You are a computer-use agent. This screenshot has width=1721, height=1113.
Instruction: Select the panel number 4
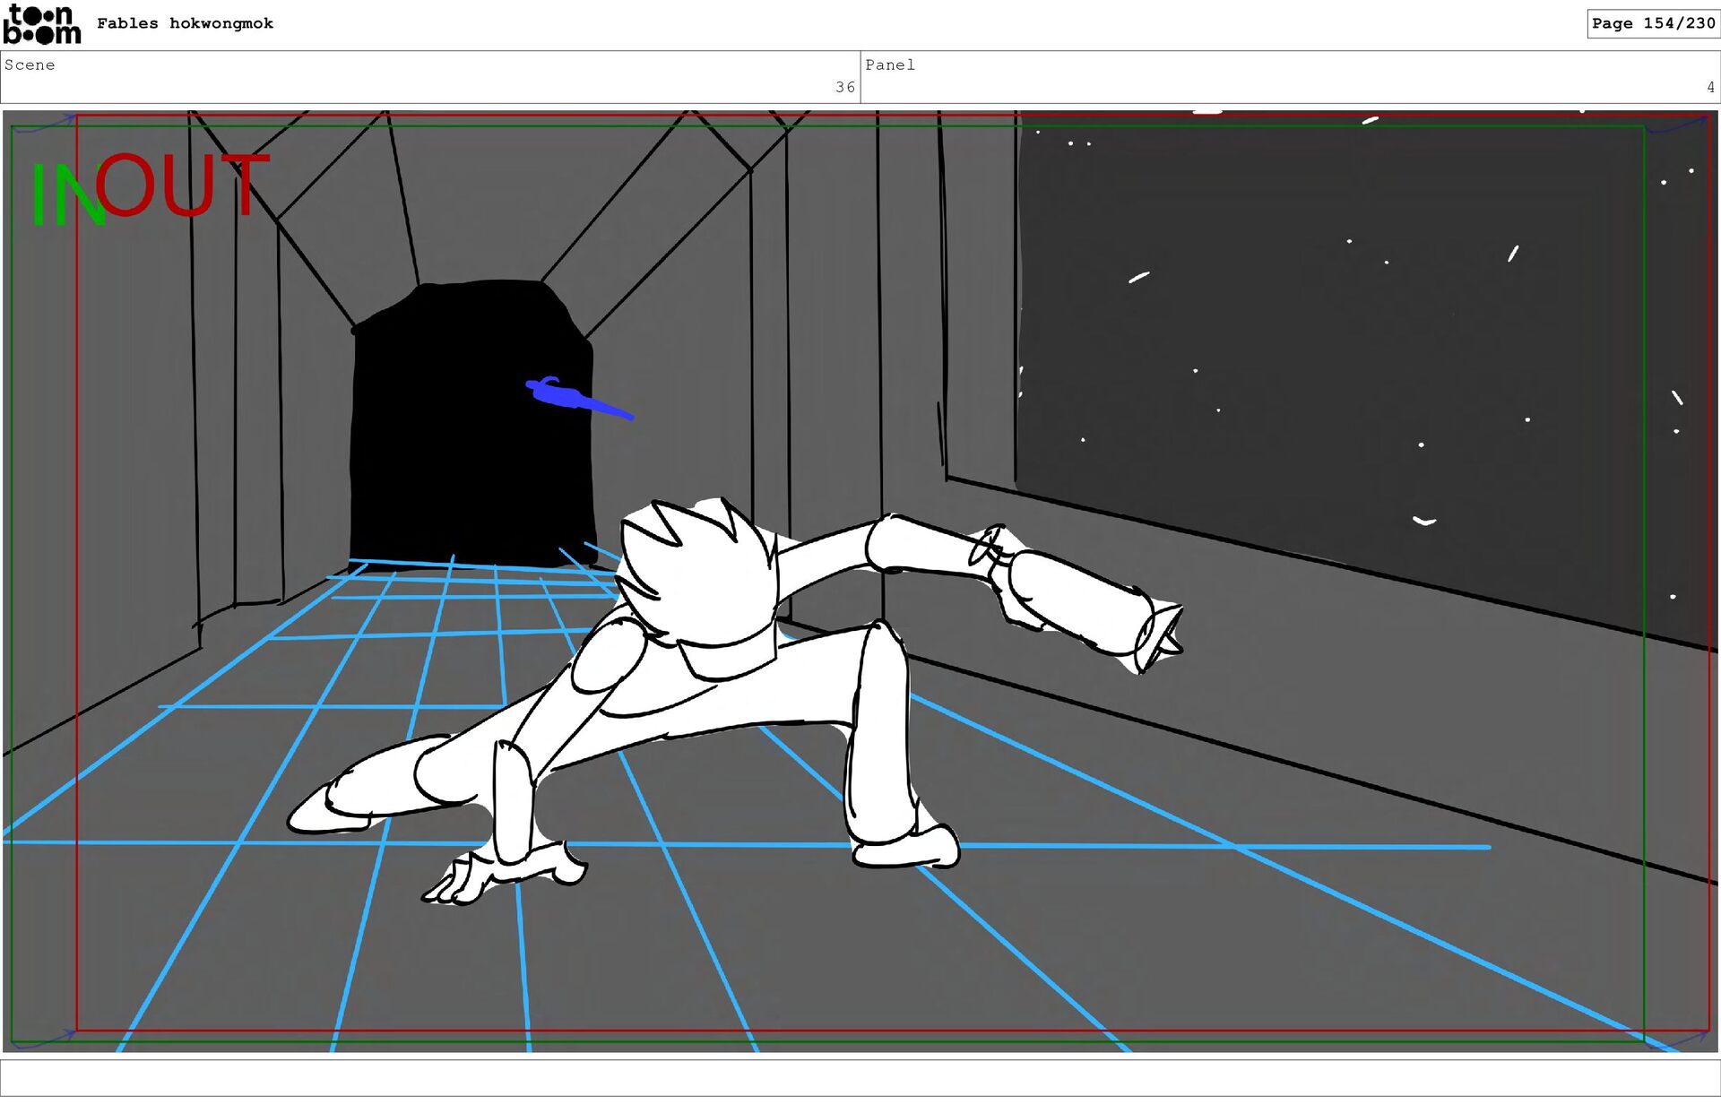(1710, 87)
